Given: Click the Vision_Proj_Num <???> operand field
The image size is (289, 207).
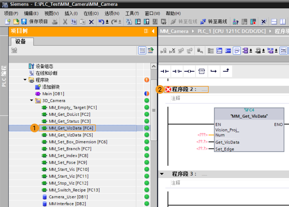Looking at the screenshot, I should [203, 135].
